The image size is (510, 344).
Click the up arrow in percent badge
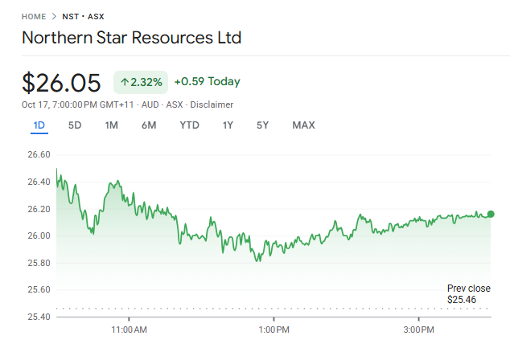[125, 82]
